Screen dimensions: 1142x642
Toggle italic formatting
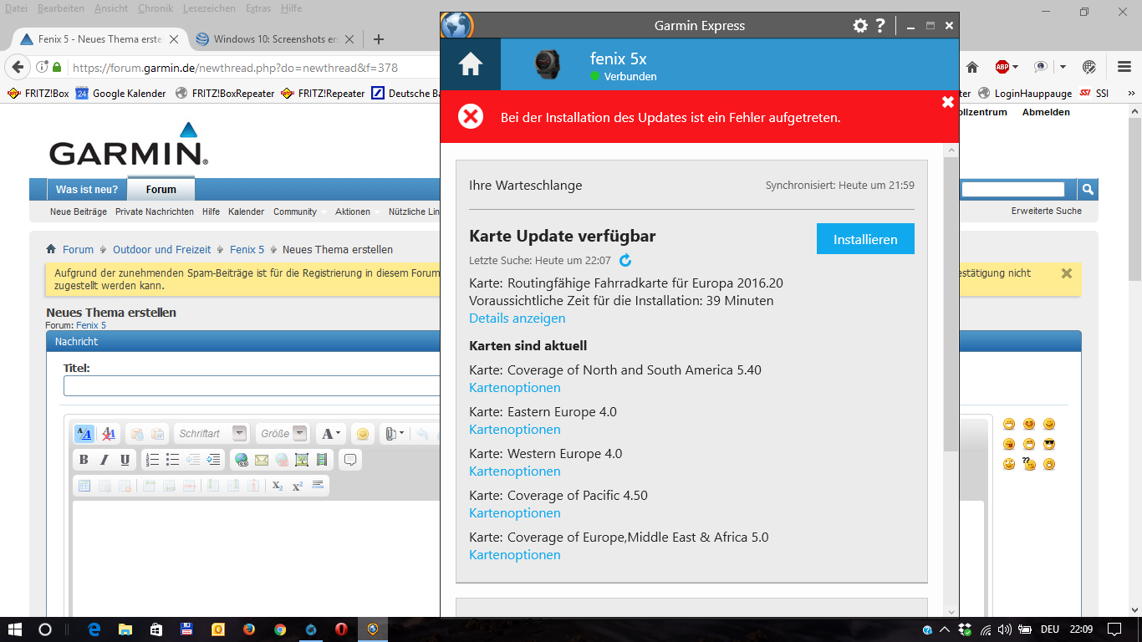105,460
